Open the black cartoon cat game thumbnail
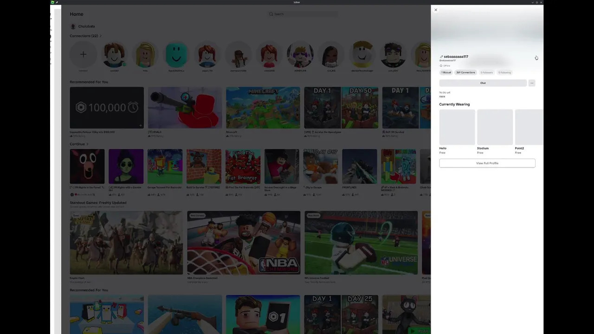The image size is (594, 334). (407, 315)
